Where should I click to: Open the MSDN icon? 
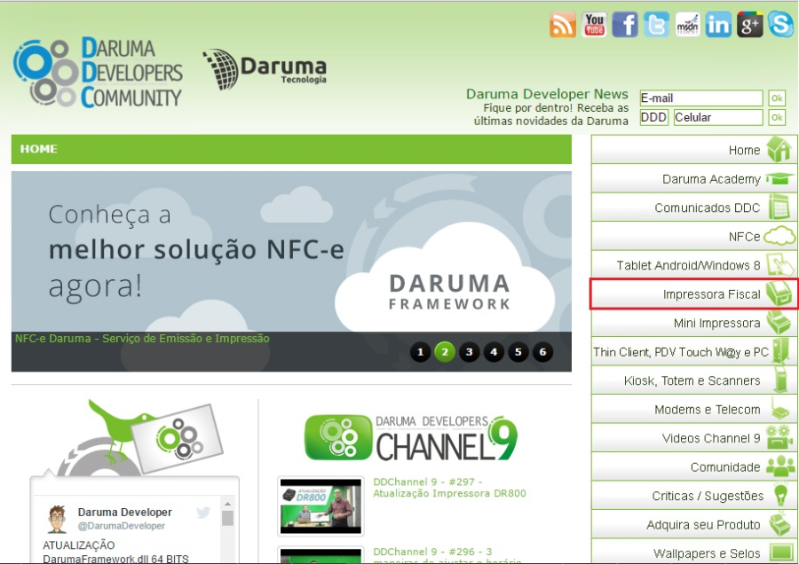(x=687, y=25)
